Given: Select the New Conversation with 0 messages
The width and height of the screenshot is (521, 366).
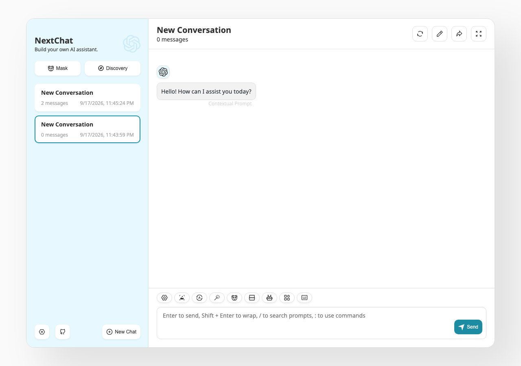Looking at the screenshot, I should click(88, 129).
